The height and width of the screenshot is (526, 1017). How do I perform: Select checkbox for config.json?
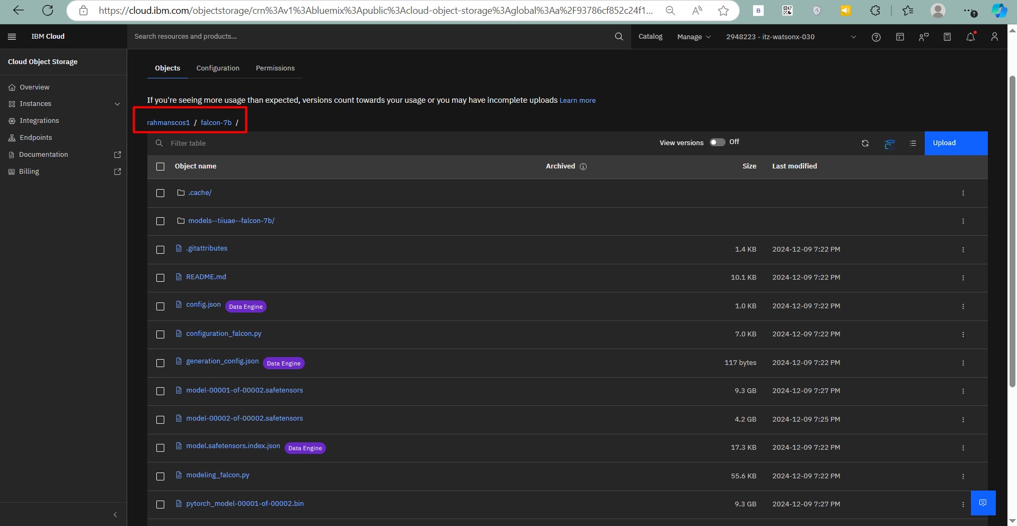pos(161,307)
